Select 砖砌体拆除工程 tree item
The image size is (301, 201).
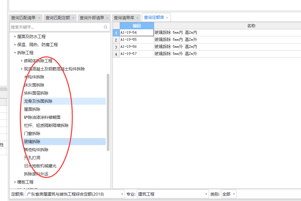pyautogui.click(x=38, y=61)
